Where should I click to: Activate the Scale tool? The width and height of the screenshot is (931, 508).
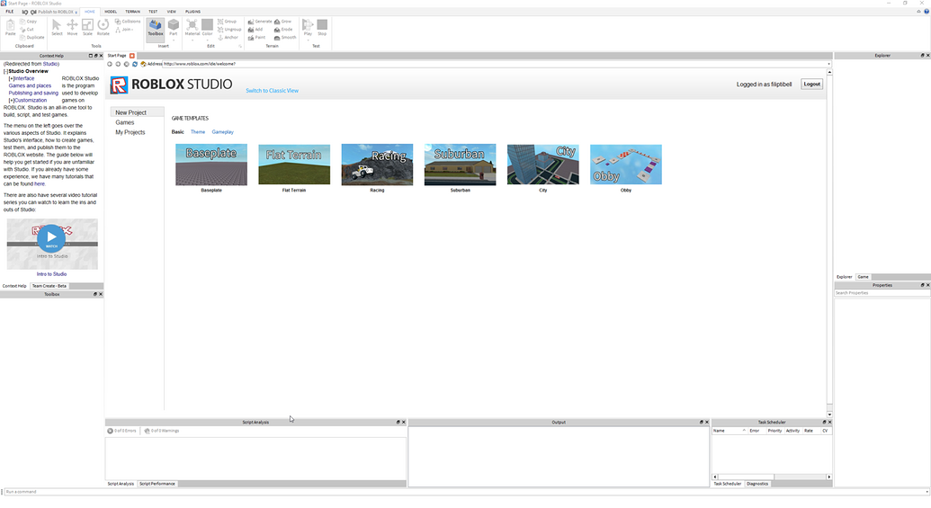(87, 27)
